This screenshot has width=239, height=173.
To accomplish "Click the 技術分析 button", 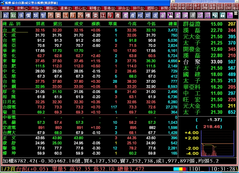I will coord(189,7).
